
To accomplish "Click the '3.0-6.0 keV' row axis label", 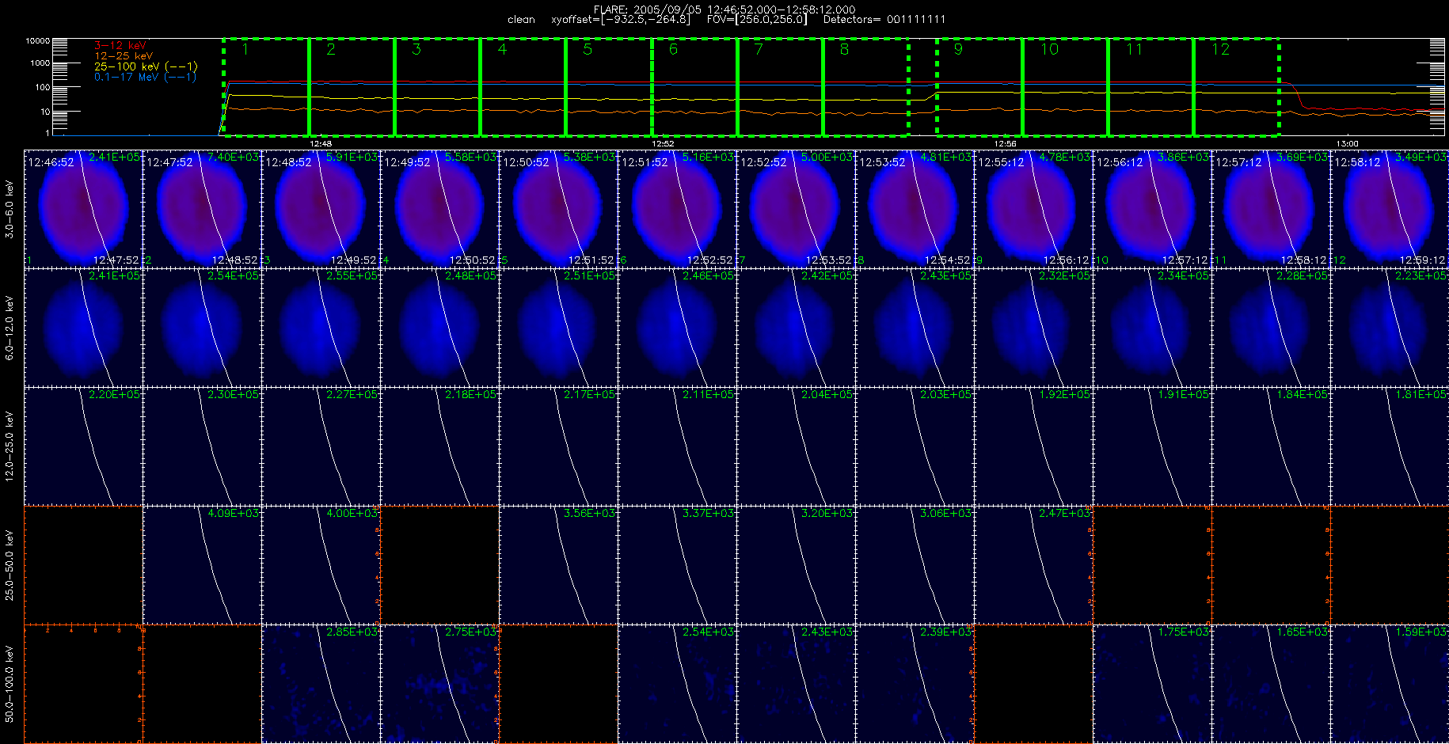I will point(10,210).
